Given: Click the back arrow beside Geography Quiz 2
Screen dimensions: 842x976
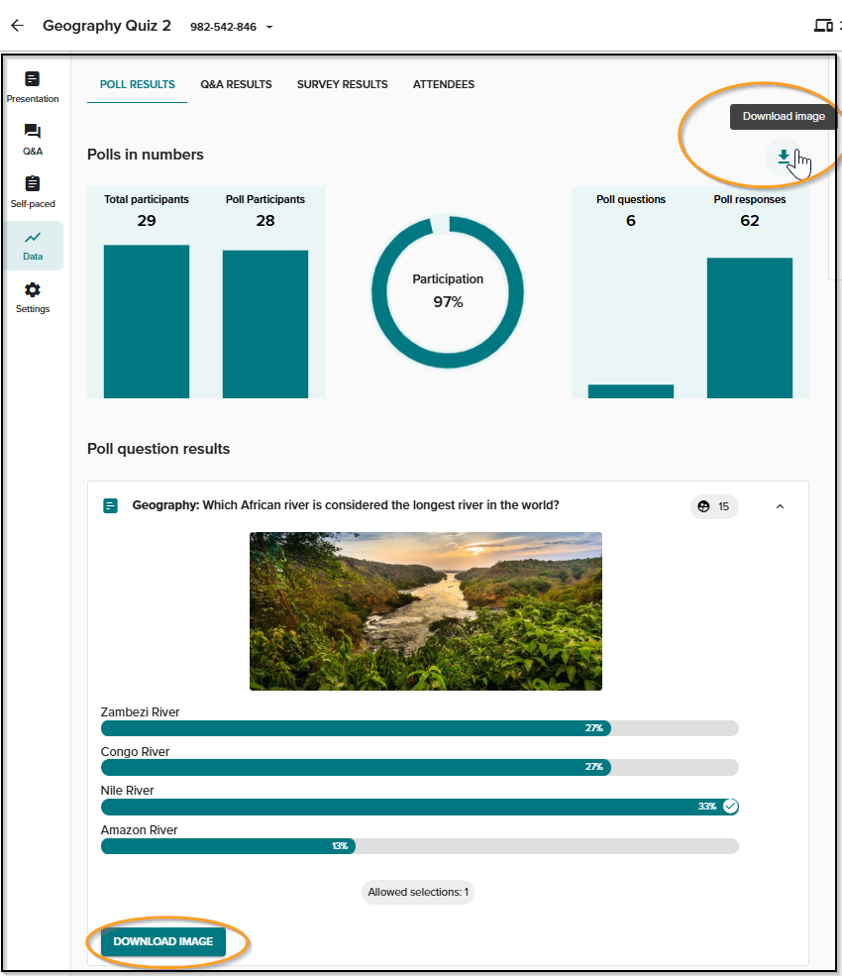Looking at the screenshot, I should tap(18, 26).
